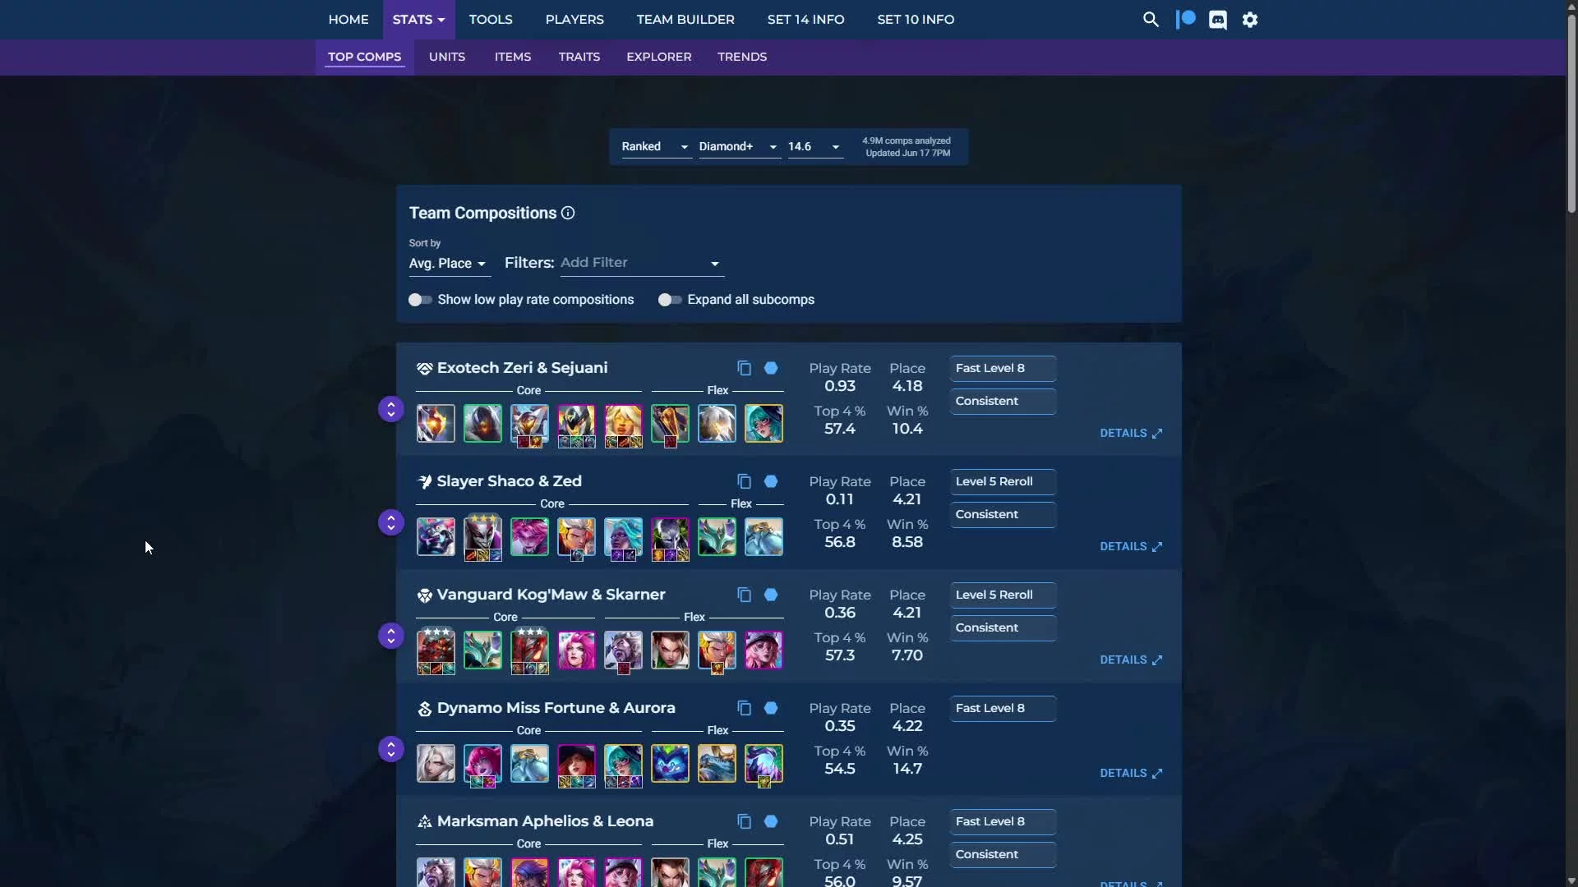Open the Ranked queue dropdown
1578x887 pixels.
[x=654, y=146]
